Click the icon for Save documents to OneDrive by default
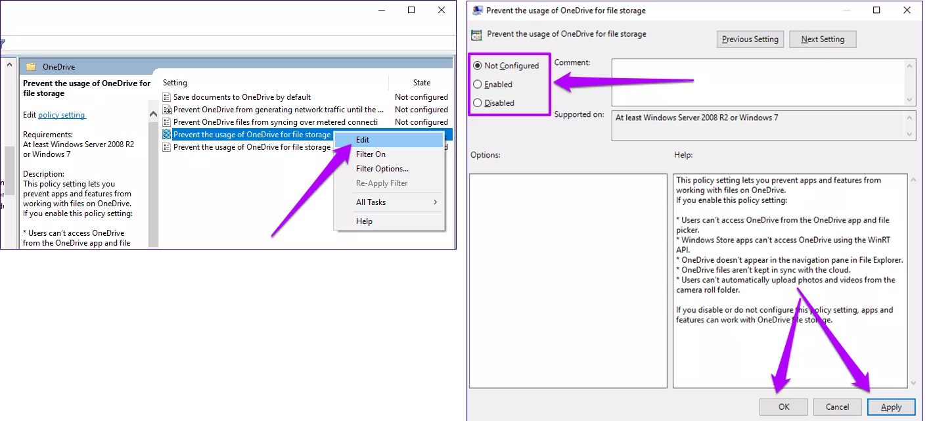The height and width of the screenshot is (421, 931). click(x=167, y=97)
